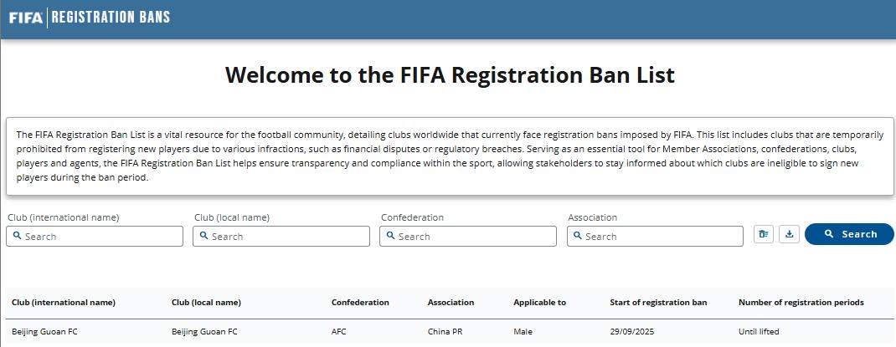Sort by Start of registration ban column

tap(657, 303)
